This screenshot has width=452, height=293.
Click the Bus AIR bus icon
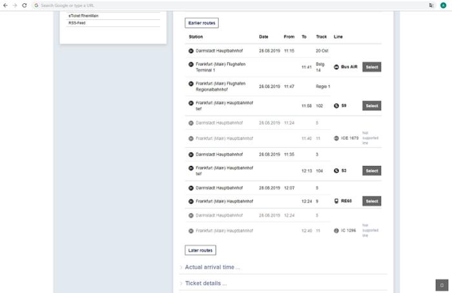pyautogui.click(x=336, y=67)
